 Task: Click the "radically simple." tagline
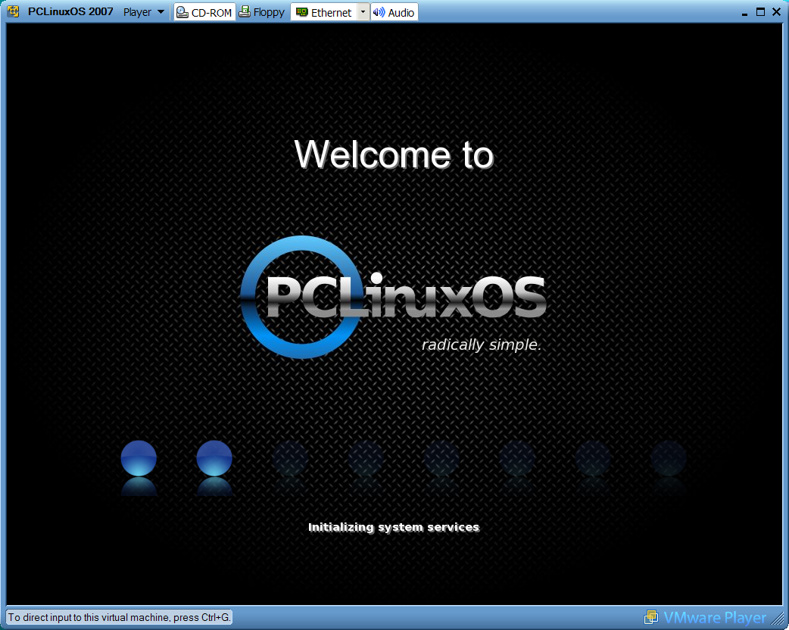click(x=482, y=345)
